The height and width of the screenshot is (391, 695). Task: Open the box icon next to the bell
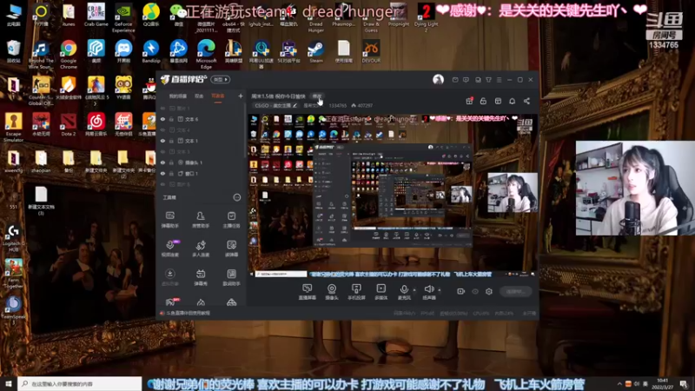click(x=498, y=101)
